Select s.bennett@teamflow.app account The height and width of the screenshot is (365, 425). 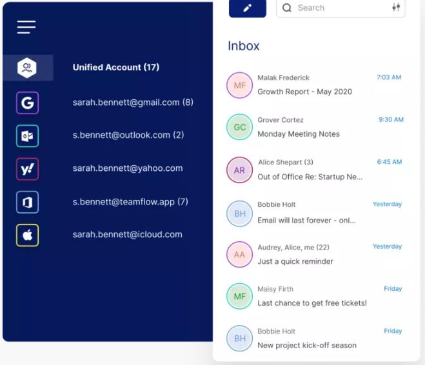(130, 202)
